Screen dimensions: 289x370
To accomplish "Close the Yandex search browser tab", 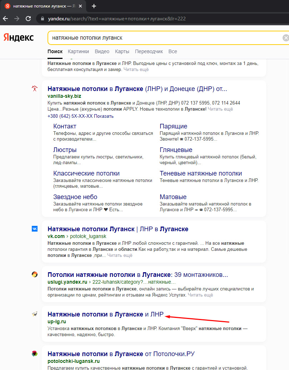I will pos(80,6).
